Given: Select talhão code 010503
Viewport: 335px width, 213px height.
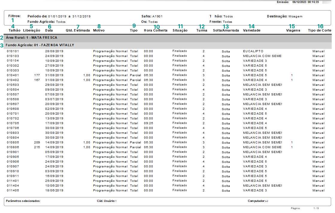Looking at the screenshot, I should 13,85.
